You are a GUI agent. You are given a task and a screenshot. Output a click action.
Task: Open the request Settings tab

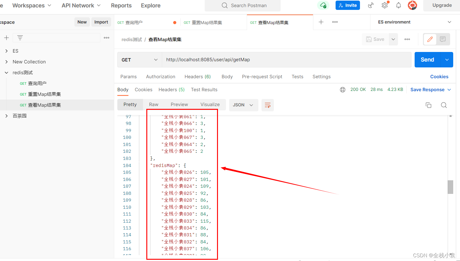(x=321, y=77)
